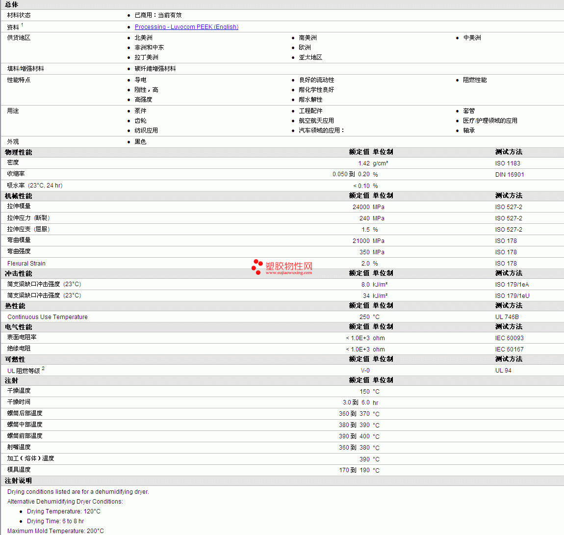
Task: Click the 耐水解性 feature entry
Action: click(x=310, y=100)
